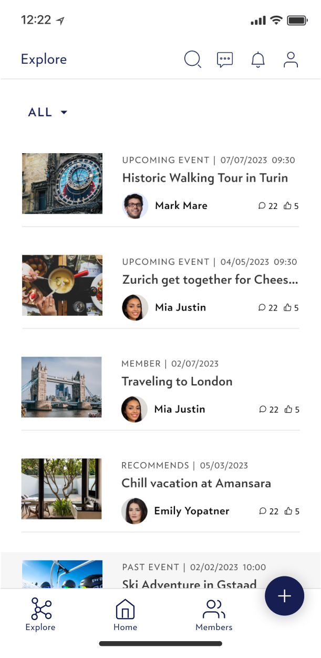Image resolution: width=321 pixels, height=658 pixels.
Task: Switch to the Members tab
Action: click(x=214, y=614)
